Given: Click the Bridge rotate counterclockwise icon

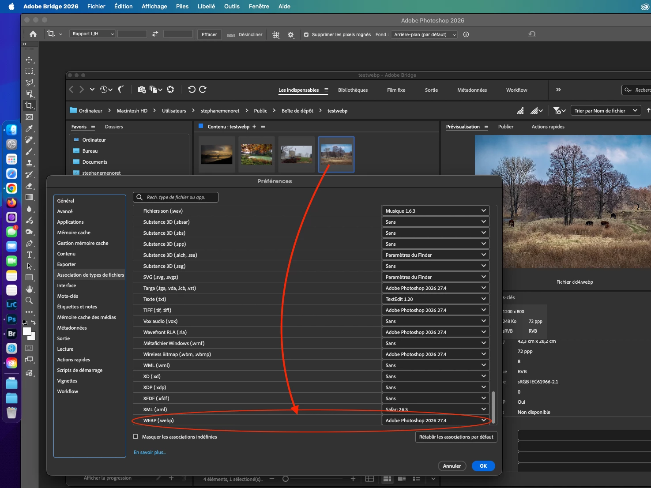Looking at the screenshot, I should coord(192,90).
